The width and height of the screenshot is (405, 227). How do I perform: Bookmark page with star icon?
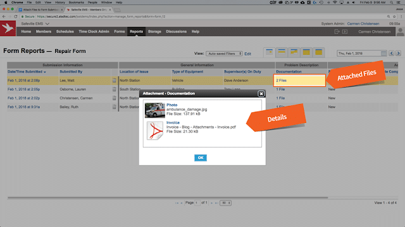(x=394, y=16)
